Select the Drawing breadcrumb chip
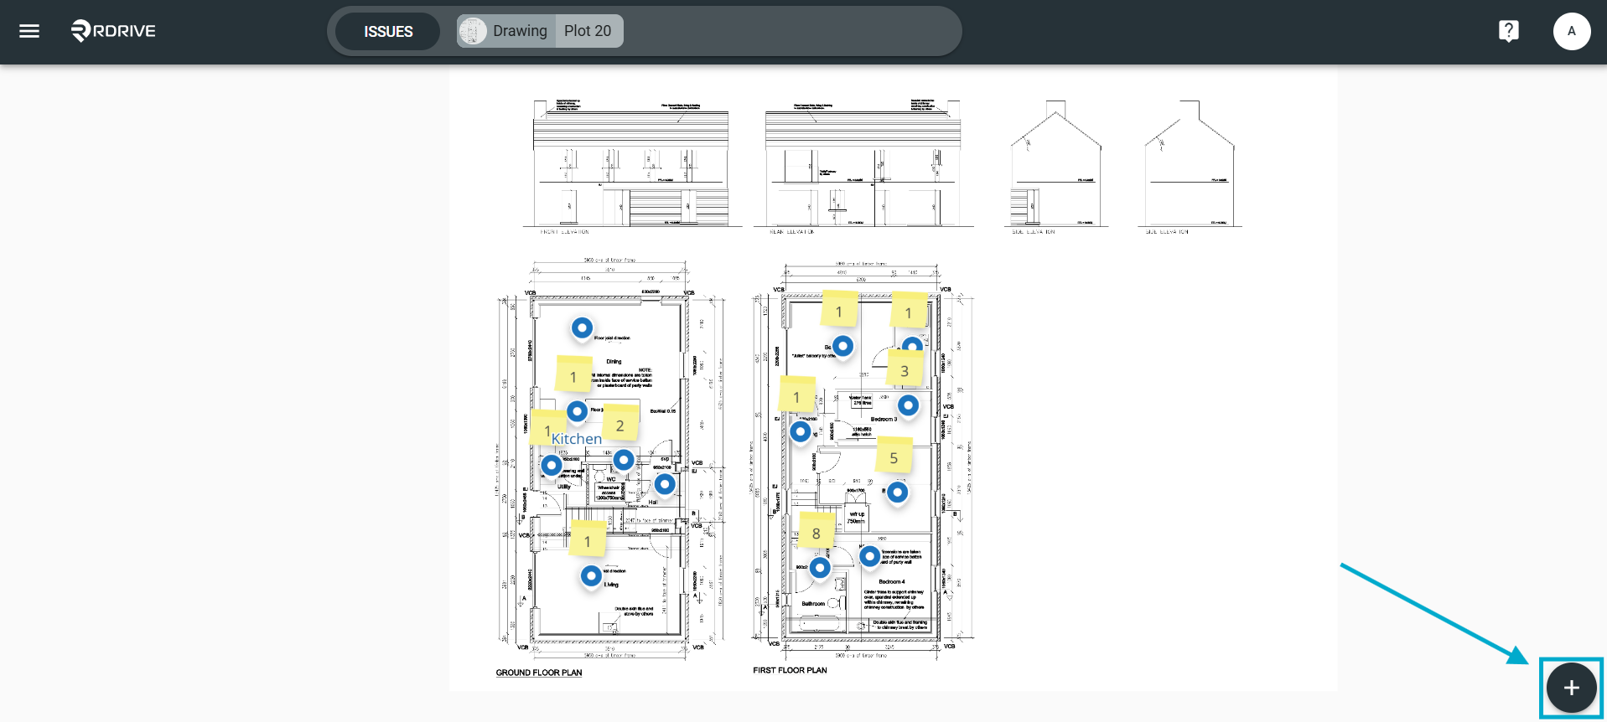Viewport: 1607px width, 722px height. (x=505, y=31)
